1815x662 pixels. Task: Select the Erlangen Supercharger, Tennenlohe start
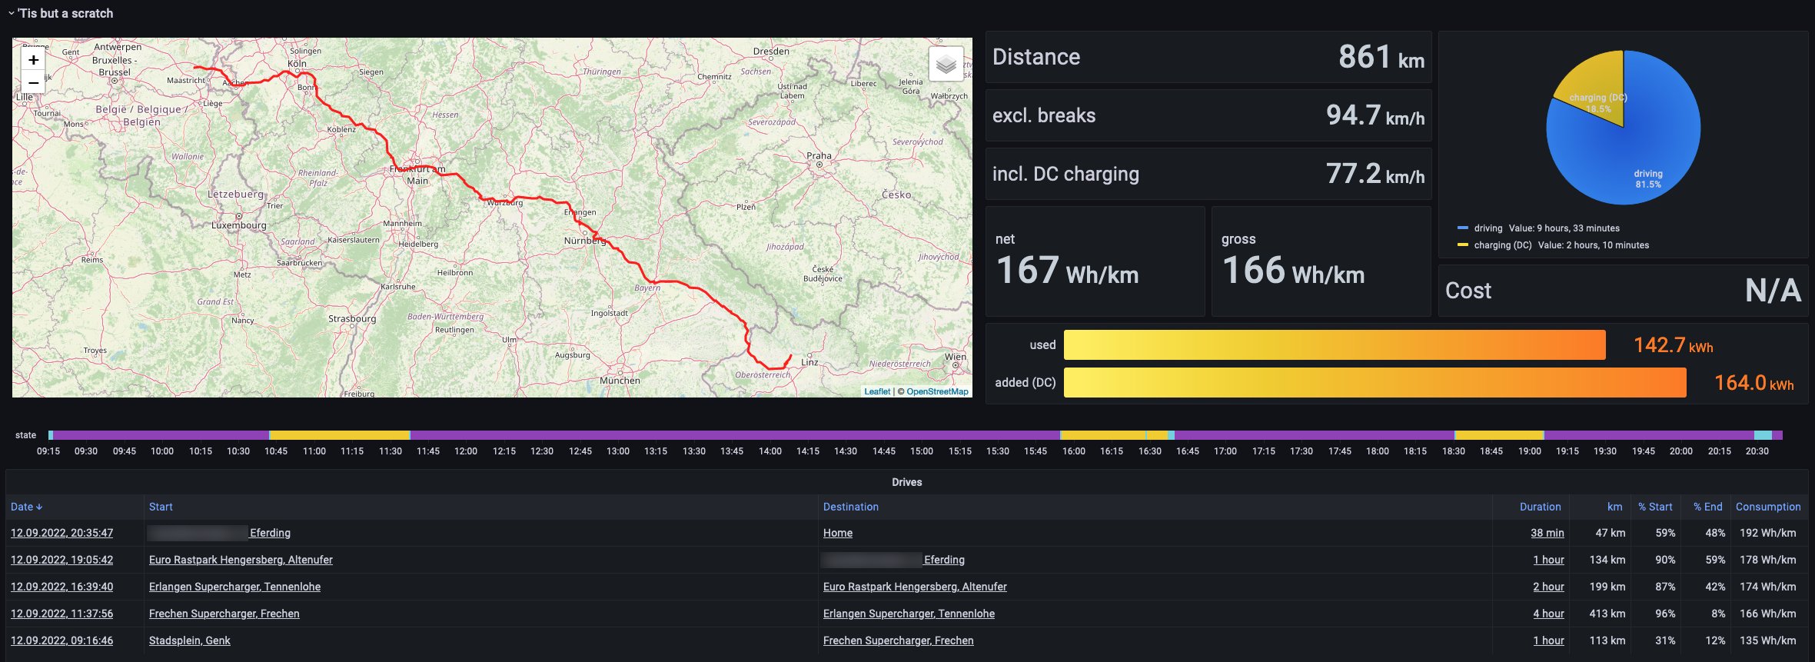pos(234,587)
